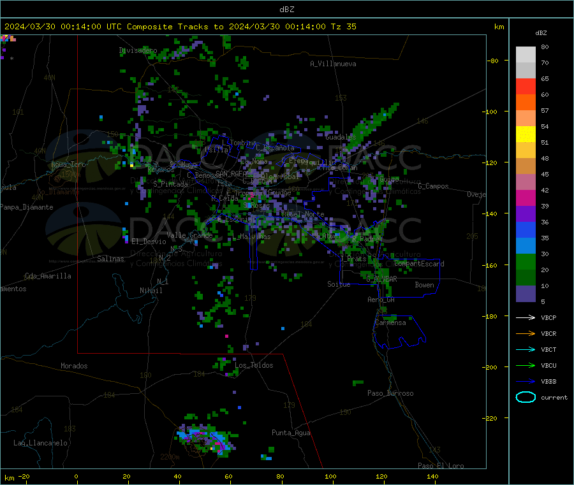The image size is (574, 485).
Task: Click the Cda_Amarilla map label
Action: (48, 276)
